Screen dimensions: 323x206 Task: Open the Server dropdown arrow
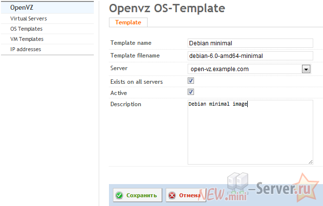tap(306, 69)
